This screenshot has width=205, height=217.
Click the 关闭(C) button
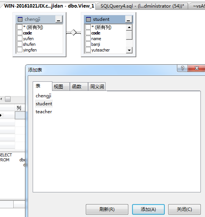coord(184,209)
